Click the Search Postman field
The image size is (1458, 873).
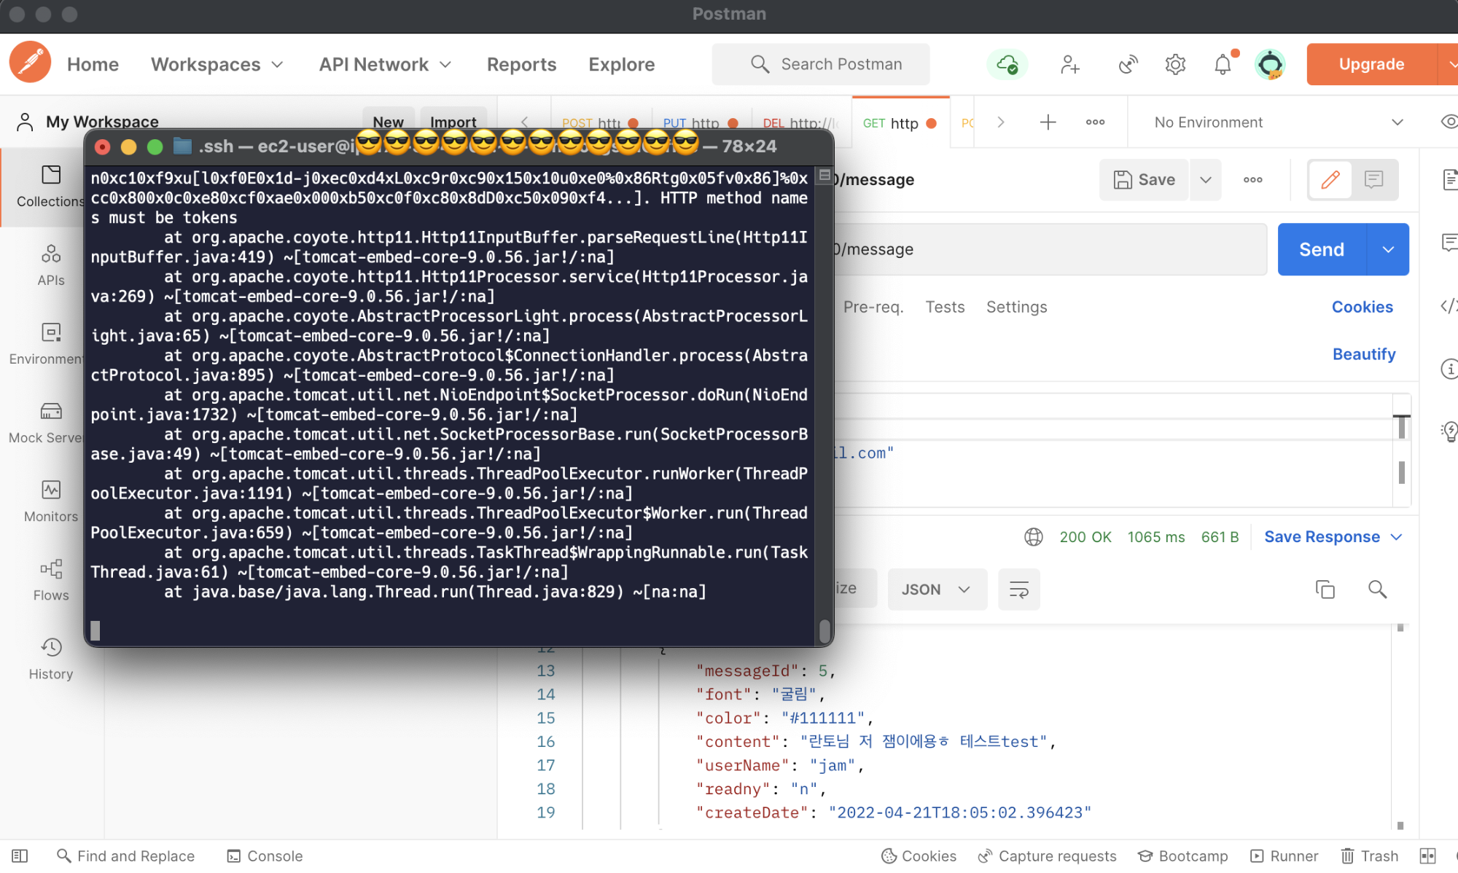point(821,64)
